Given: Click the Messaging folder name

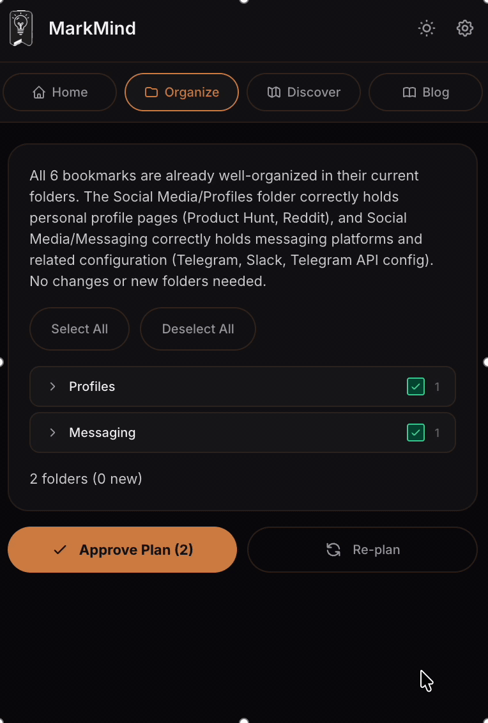Looking at the screenshot, I should coord(102,433).
